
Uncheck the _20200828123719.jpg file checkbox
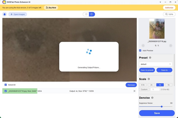[6, 91]
